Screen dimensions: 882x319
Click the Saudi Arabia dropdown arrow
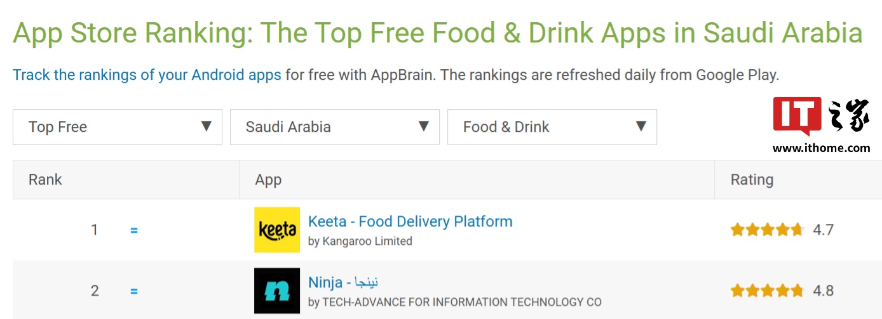coord(424,126)
